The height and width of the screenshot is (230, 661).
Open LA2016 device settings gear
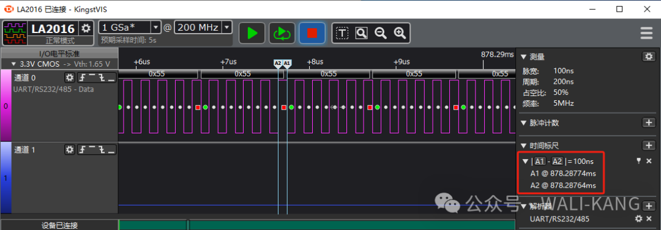click(86, 28)
